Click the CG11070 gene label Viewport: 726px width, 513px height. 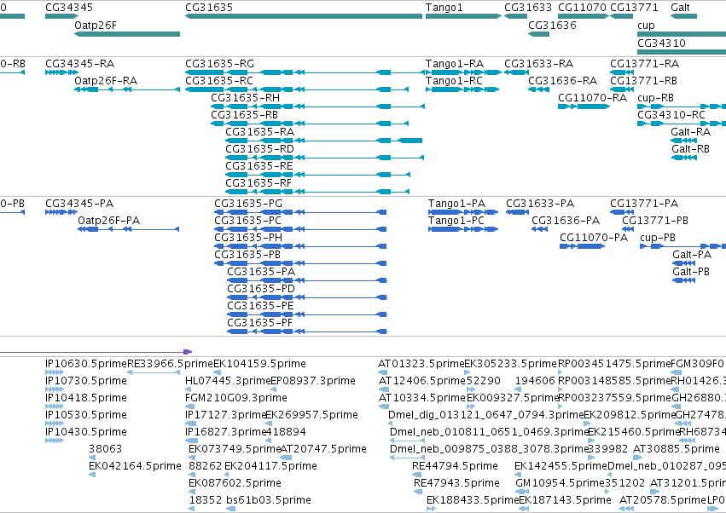tap(582, 8)
